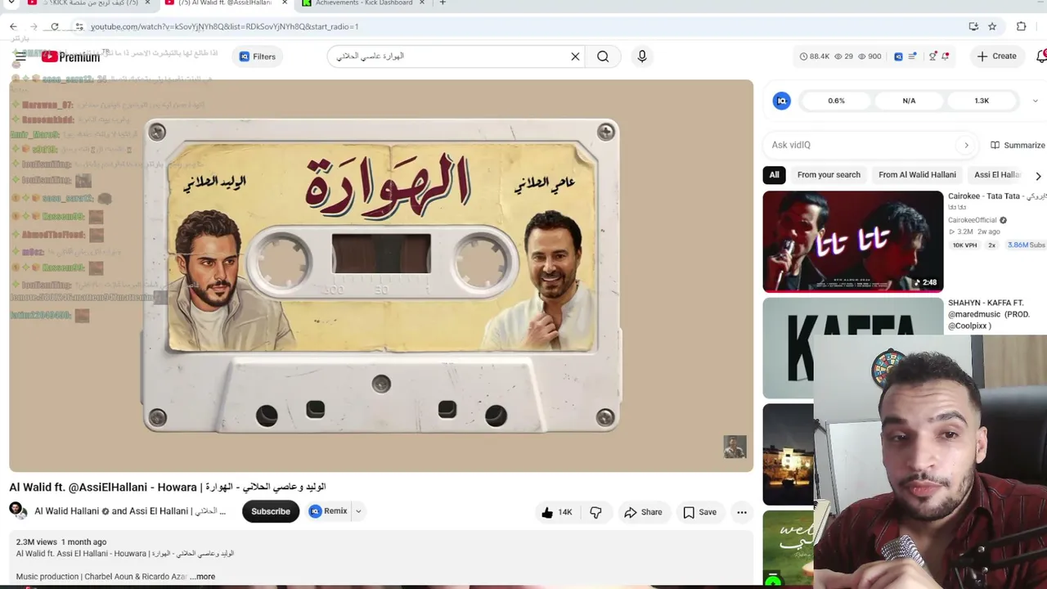Image resolution: width=1047 pixels, height=589 pixels.
Task: Go to YouTube Premium home logo
Action: (70, 56)
